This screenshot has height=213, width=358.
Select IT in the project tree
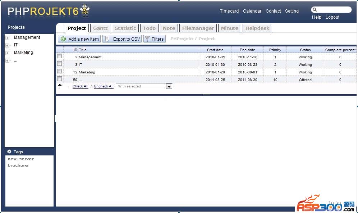click(x=16, y=45)
